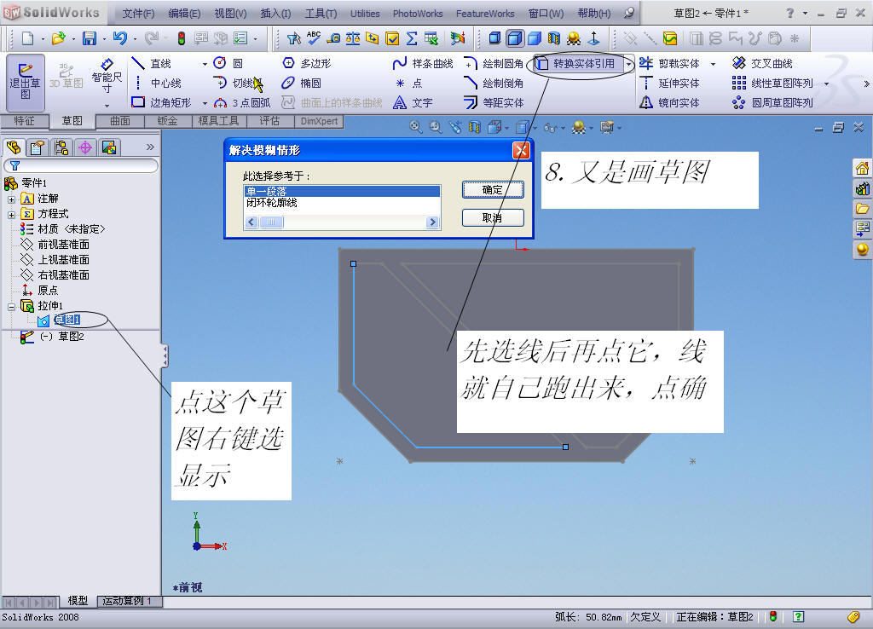Viewport: 873px width, 629px height.
Task: Select the Spline (样条曲线) tool
Action: point(423,63)
